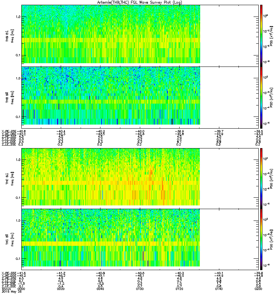This screenshot has height=294, width=276.
Task: Click the '0020' time tick label
Action: (x=61, y=289)
